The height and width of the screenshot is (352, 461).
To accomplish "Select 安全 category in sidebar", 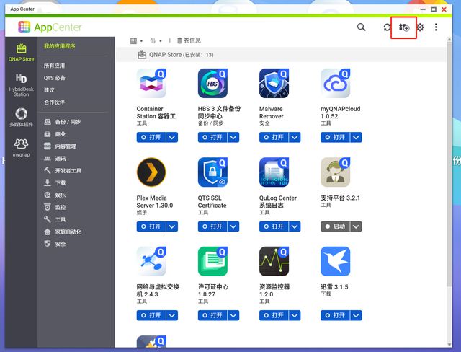I will pyautogui.click(x=55, y=244).
